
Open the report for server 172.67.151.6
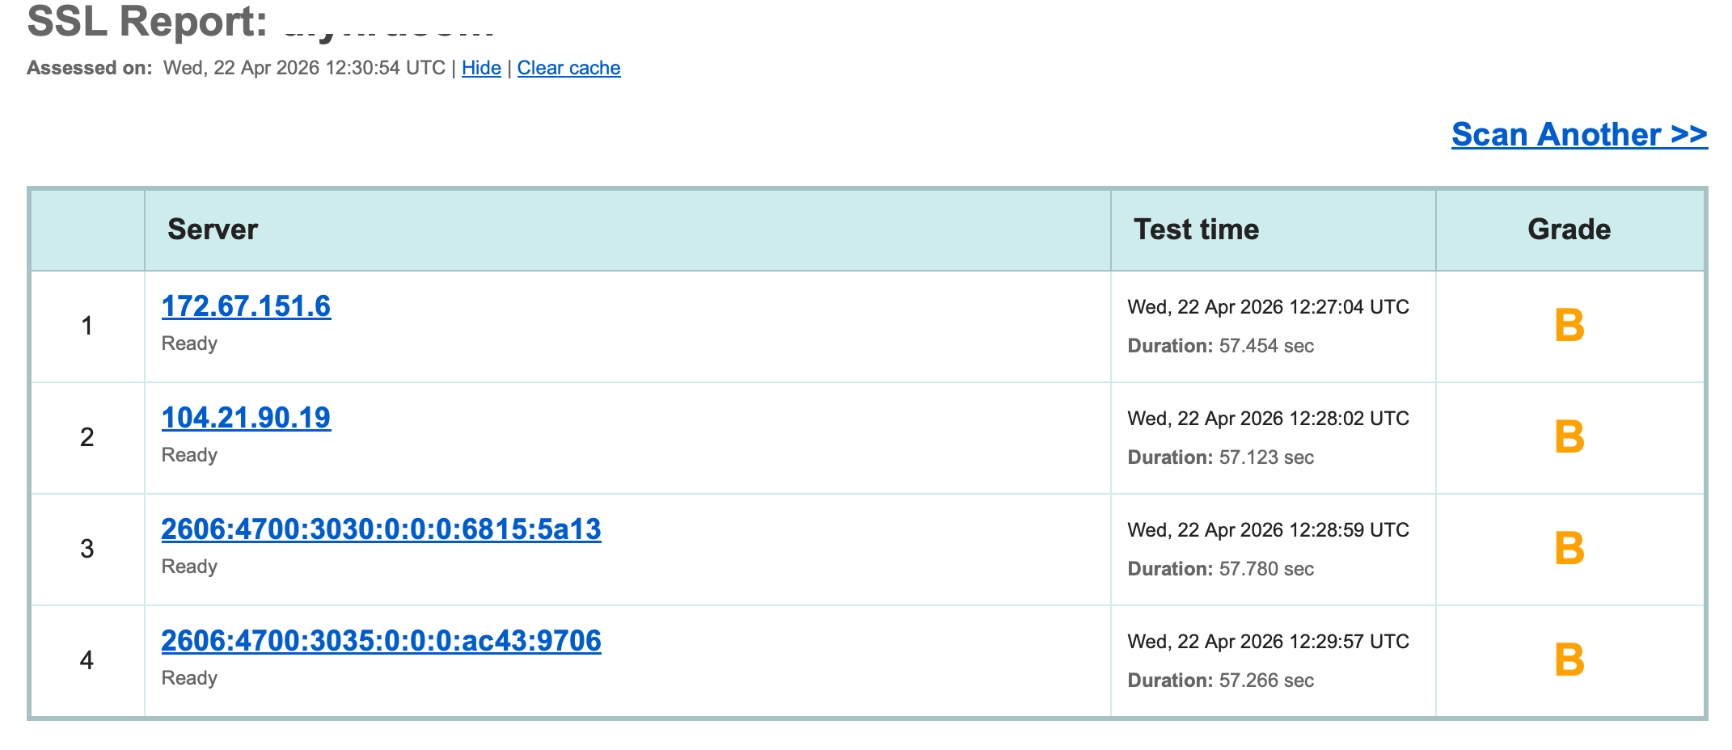[245, 305]
